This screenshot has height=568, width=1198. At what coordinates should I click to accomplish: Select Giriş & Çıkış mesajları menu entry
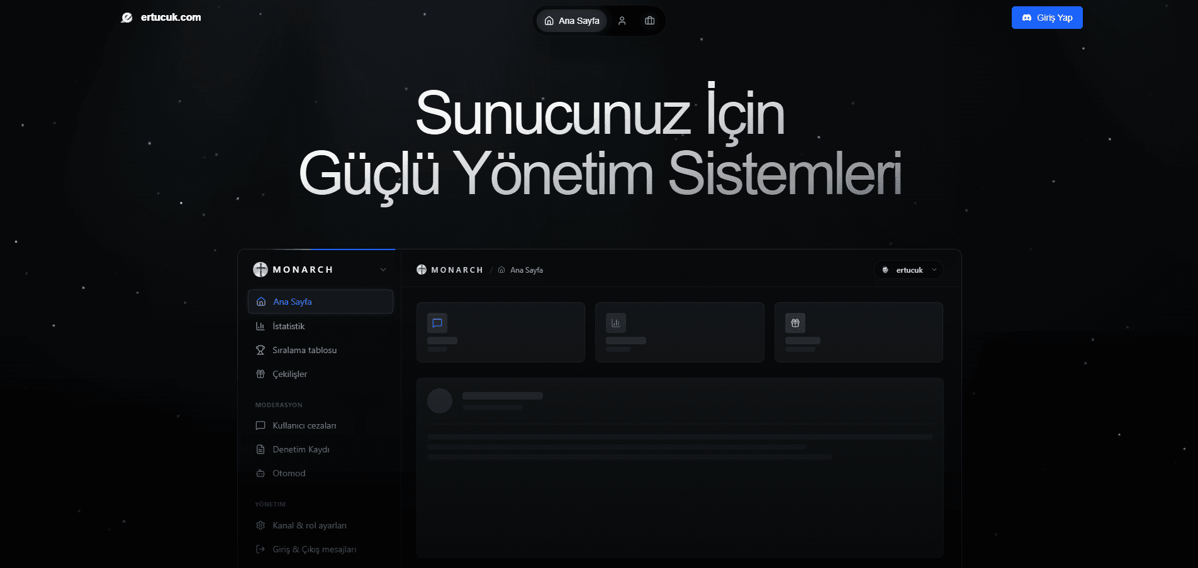313,549
